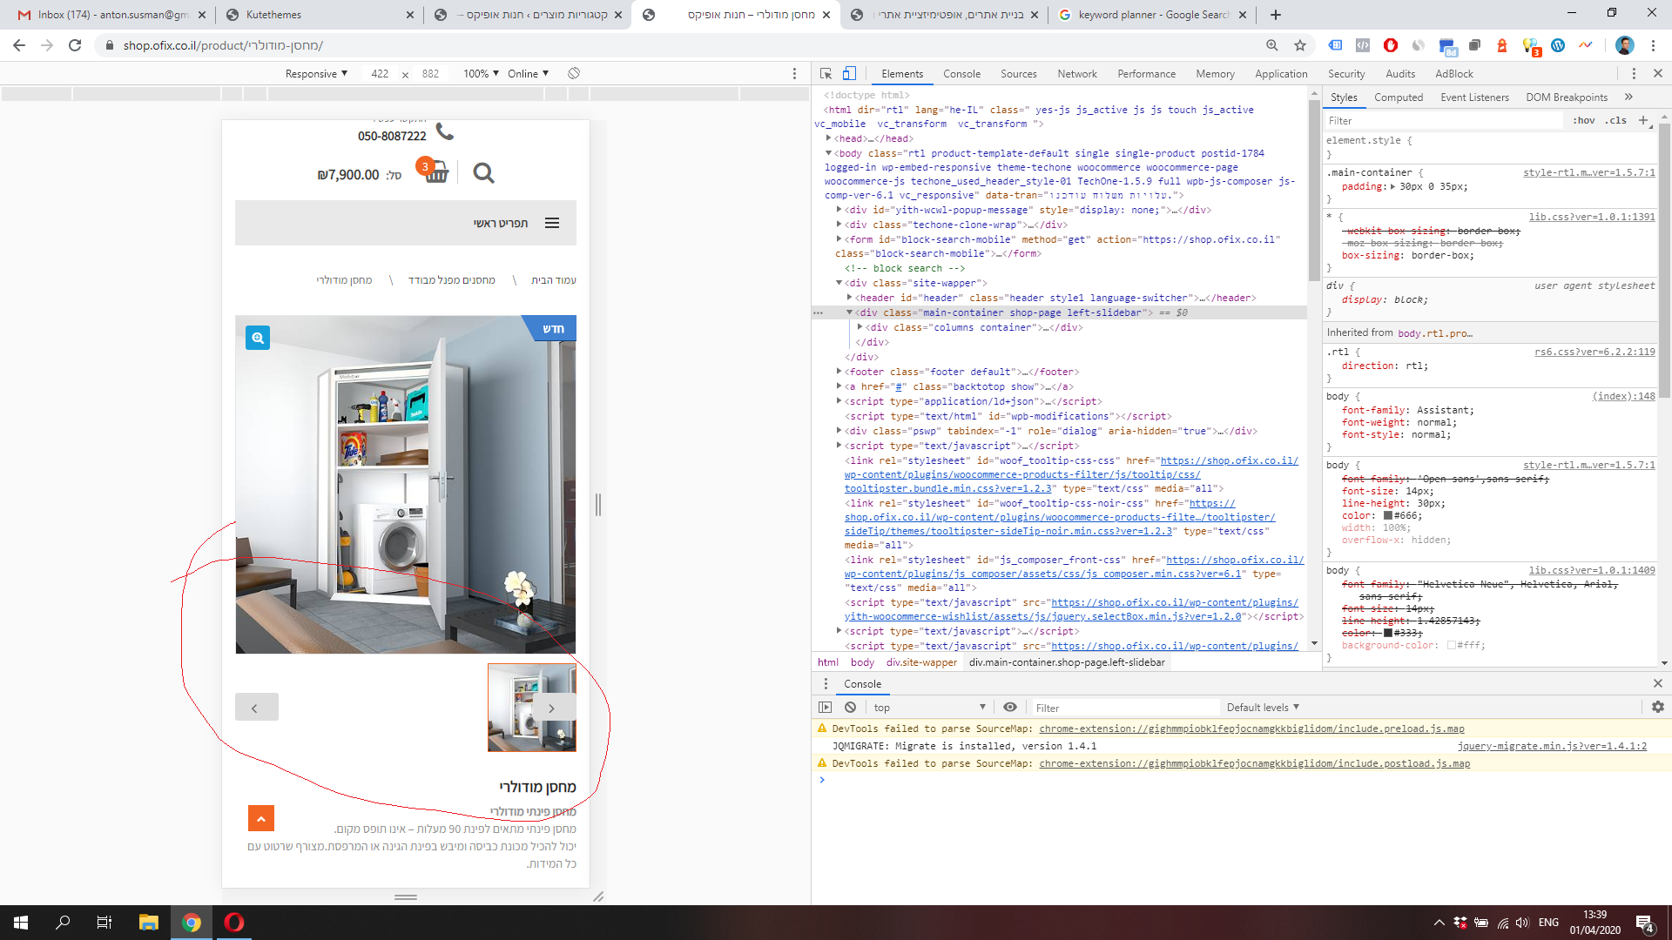Open the Event Listeners tab
The width and height of the screenshot is (1672, 940).
pyautogui.click(x=1474, y=97)
